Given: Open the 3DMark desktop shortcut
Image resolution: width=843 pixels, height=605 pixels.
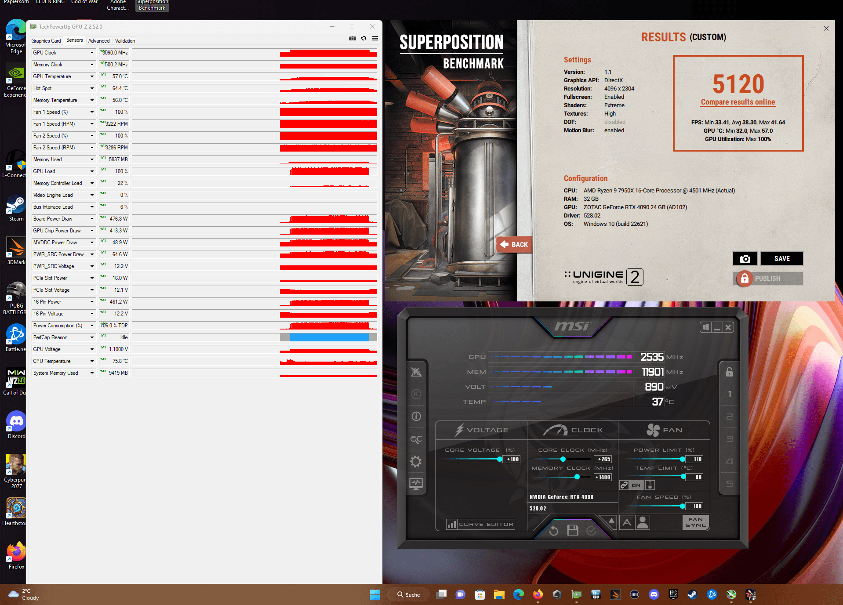Looking at the screenshot, I should point(16,251).
